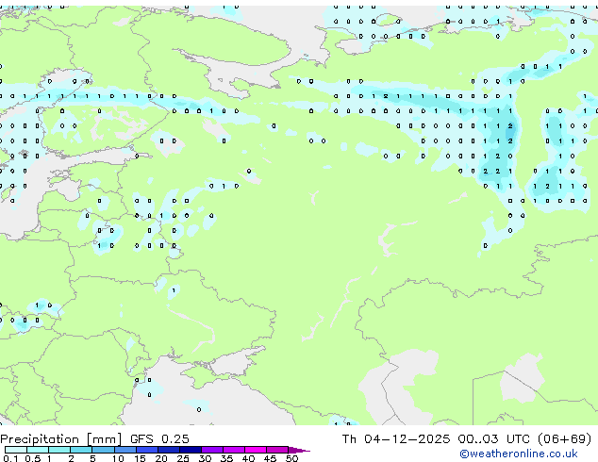This screenshot has height=462, width=598.
Task: Select the 1 to 2 mm legend swatch
Action: (x=59, y=450)
